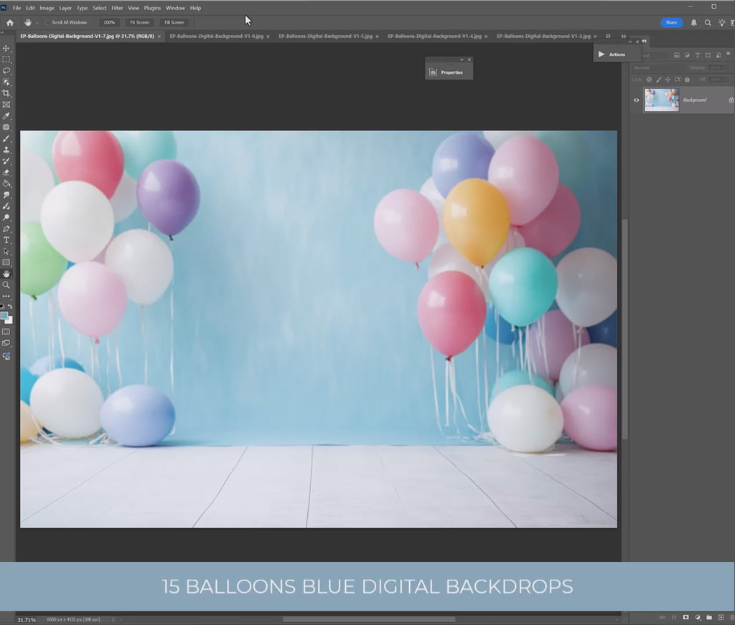Select the Lasso tool

[6, 70]
